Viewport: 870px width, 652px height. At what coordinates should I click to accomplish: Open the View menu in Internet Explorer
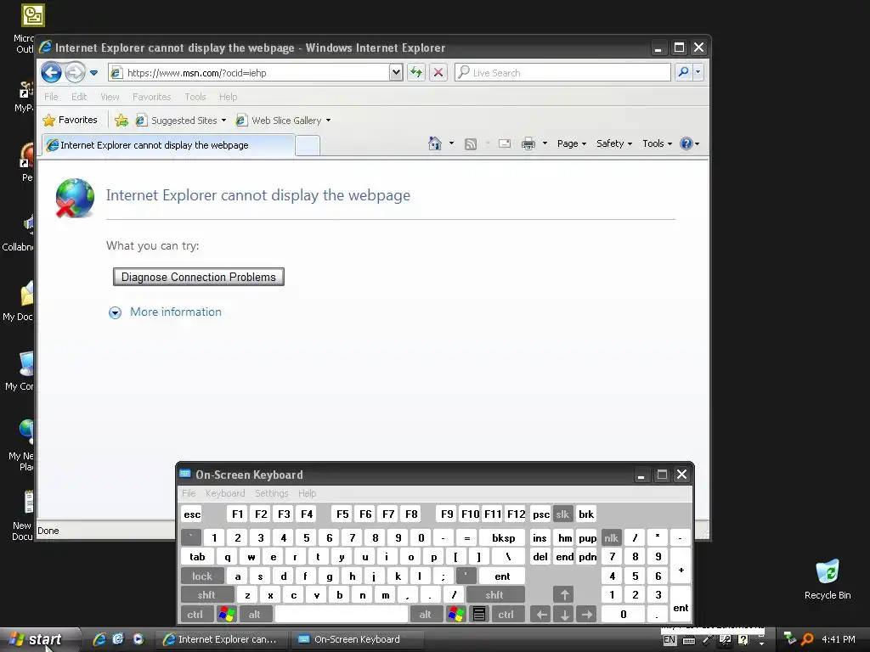[x=110, y=97]
